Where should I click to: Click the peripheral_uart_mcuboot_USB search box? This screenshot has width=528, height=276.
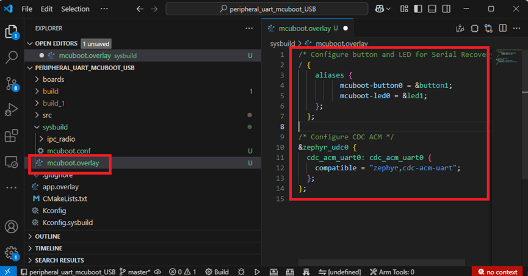(x=267, y=9)
